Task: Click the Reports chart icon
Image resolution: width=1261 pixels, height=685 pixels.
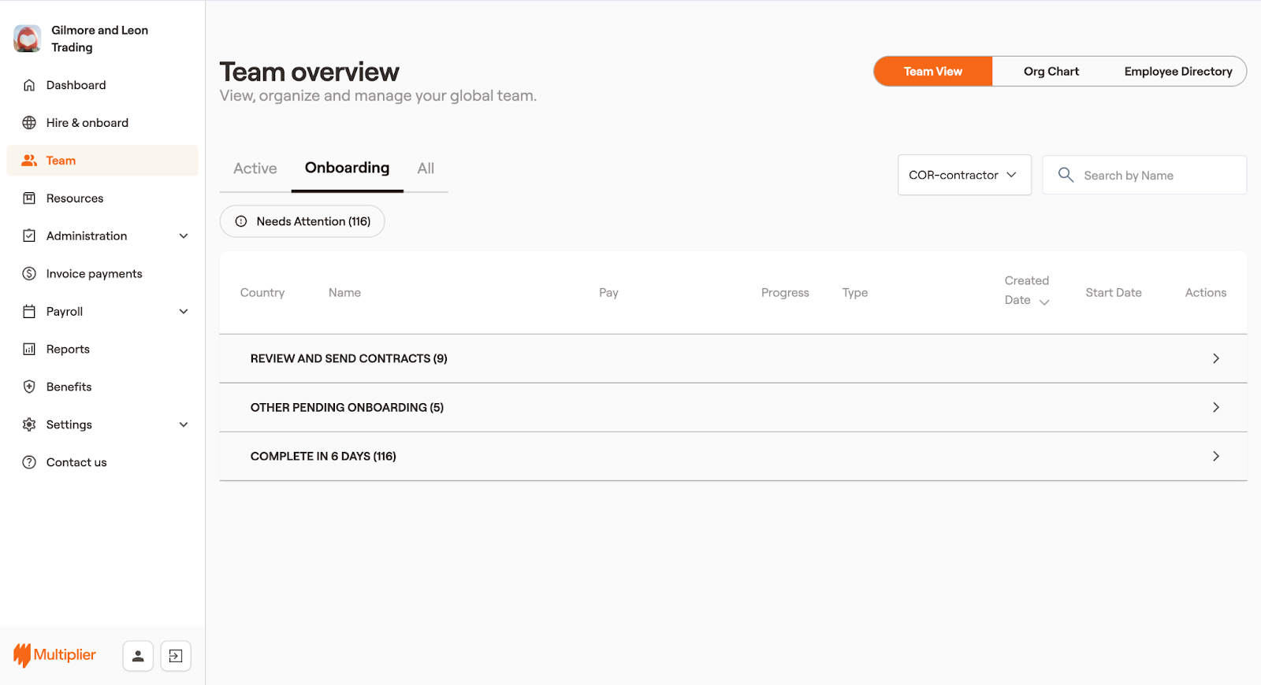Action: (x=29, y=350)
